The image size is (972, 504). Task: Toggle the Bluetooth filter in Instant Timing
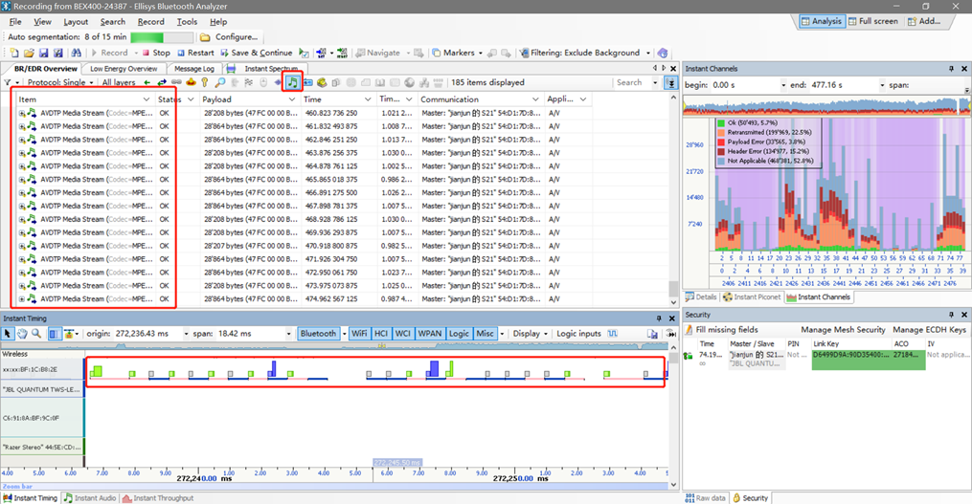coord(318,334)
